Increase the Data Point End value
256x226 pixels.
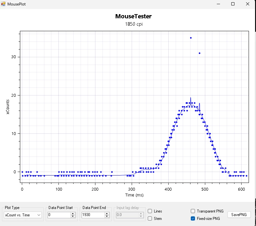(x=107, y=213)
